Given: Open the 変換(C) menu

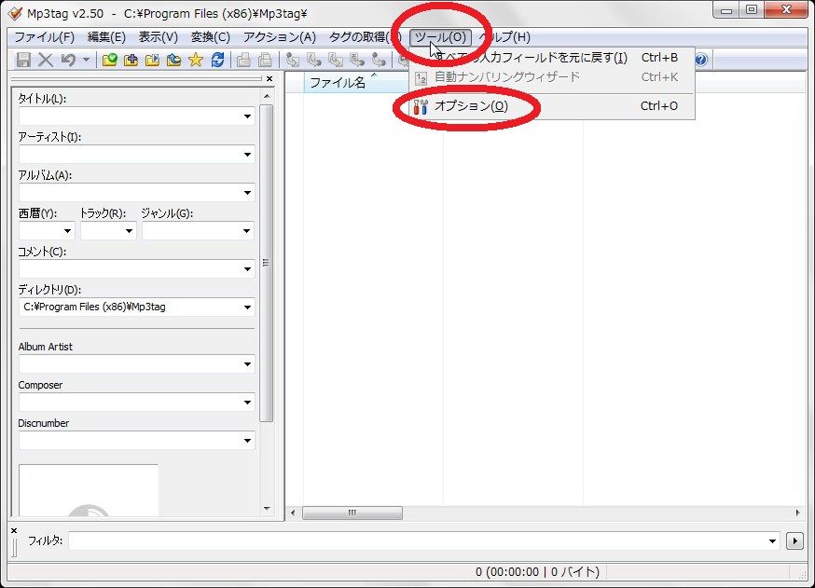Looking at the screenshot, I should click(x=210, y=37).
